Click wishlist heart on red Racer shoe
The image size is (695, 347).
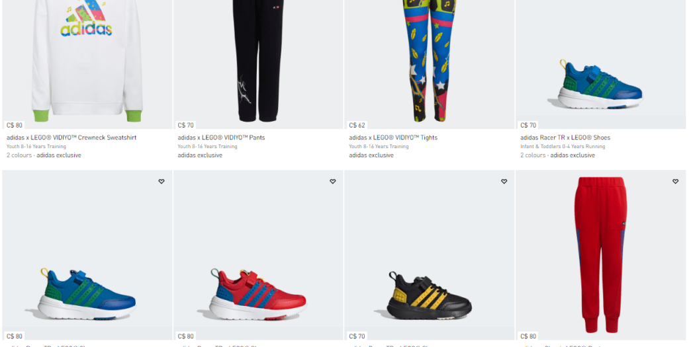coord(333,182)
